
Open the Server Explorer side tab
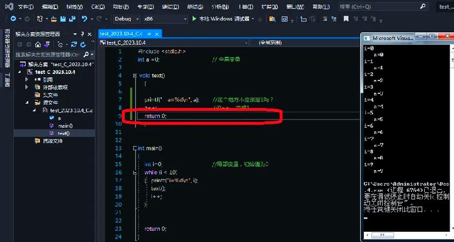click(7, 48)
